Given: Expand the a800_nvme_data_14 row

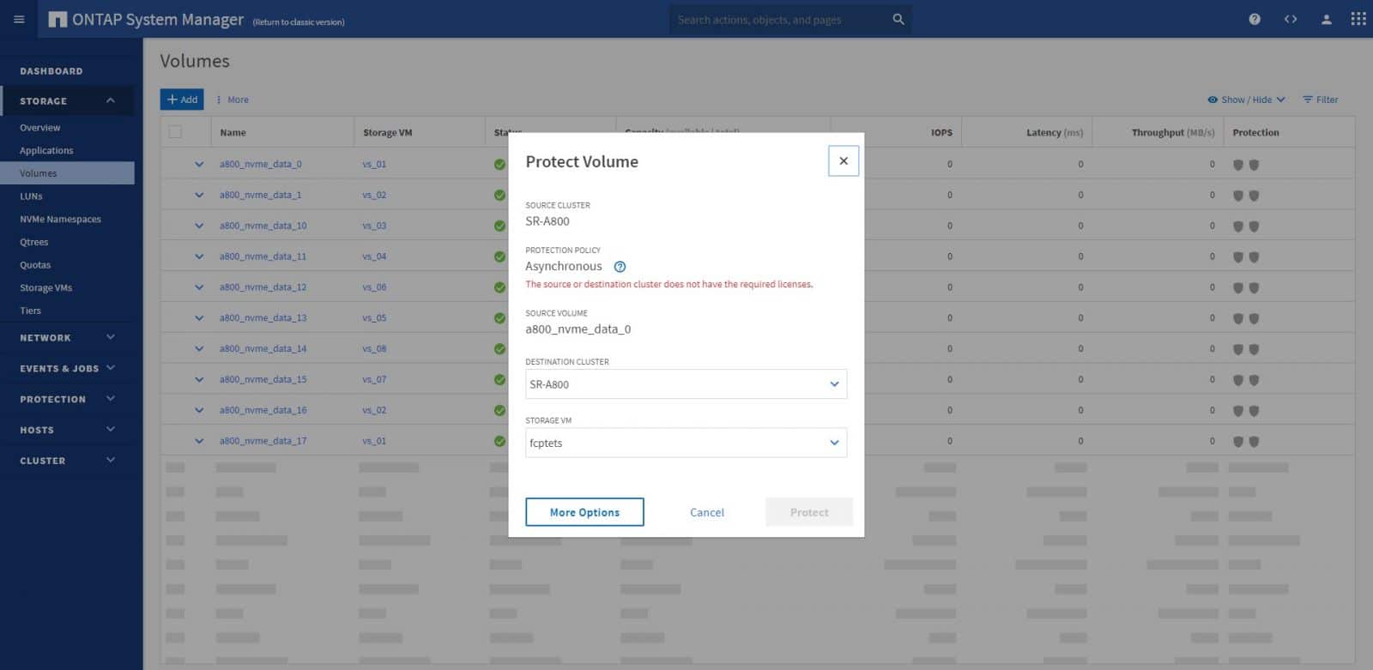Looking at the screenshot, I should pyautogui.click(x=199, y=348).
